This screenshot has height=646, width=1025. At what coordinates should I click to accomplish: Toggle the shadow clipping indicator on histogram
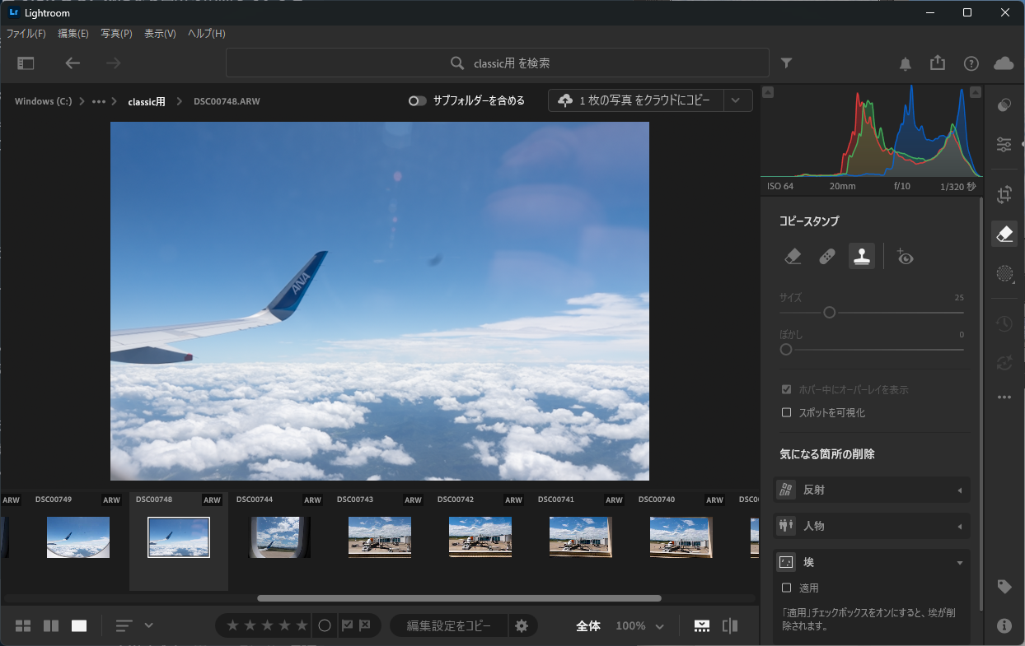pos(767,92)
